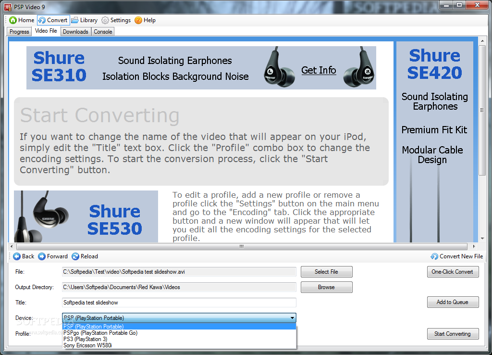The image size is (492, 355).
Task: Click the Browse button
Action: (326, 287)
